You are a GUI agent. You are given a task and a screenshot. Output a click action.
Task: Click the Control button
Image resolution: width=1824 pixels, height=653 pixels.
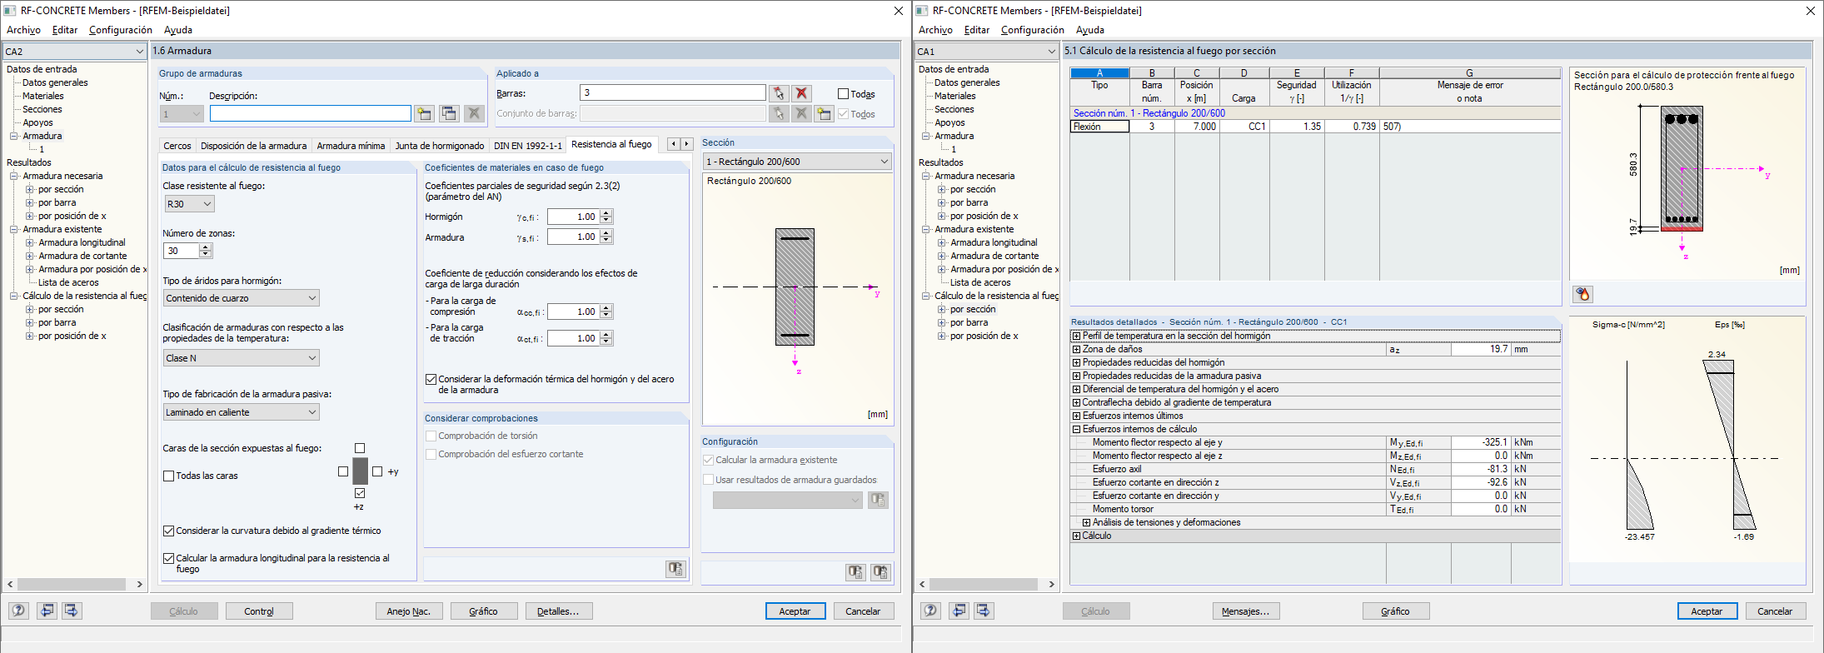click(259, 611)
